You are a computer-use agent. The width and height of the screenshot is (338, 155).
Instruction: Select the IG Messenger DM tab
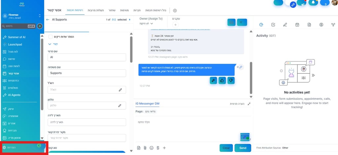pyautogui.click(x=148, y=104)
